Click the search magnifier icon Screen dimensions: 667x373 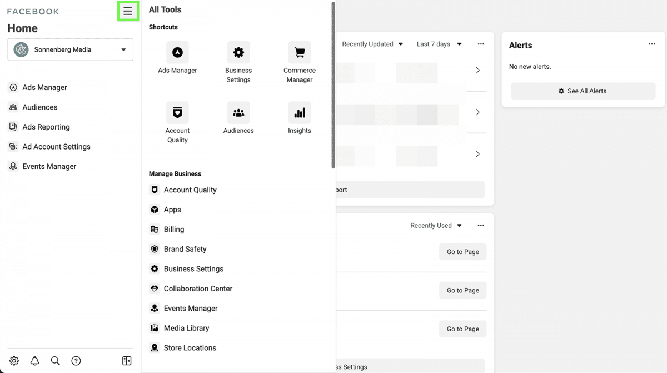coord(56,361)
